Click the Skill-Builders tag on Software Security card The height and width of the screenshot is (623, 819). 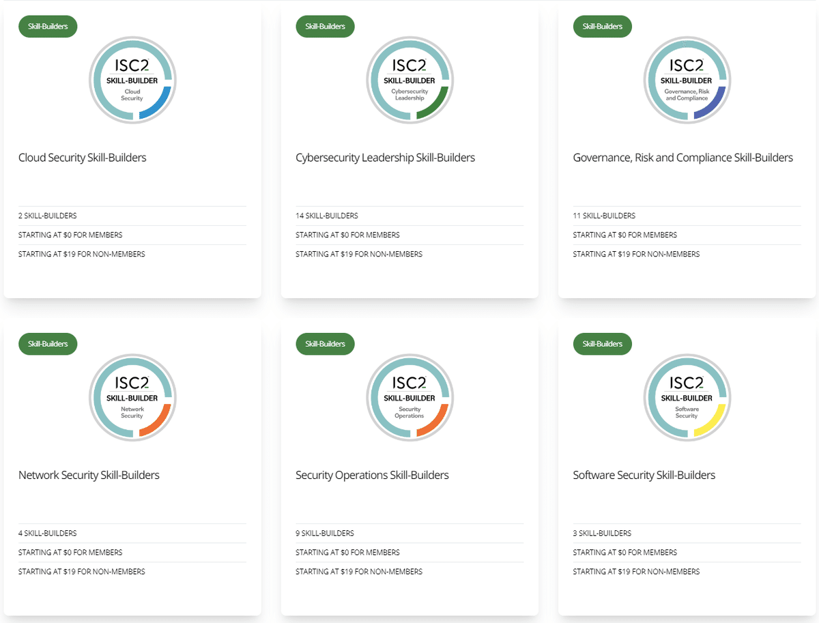pyautogui.click(x=602, y=344)
